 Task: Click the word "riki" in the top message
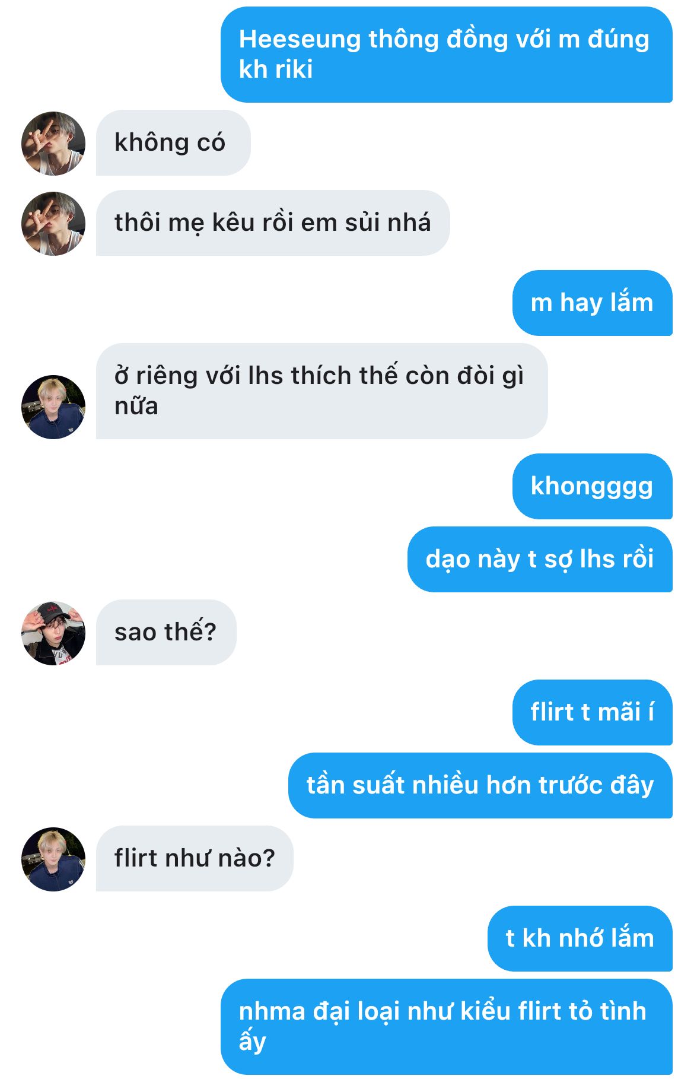coord(294,70)
